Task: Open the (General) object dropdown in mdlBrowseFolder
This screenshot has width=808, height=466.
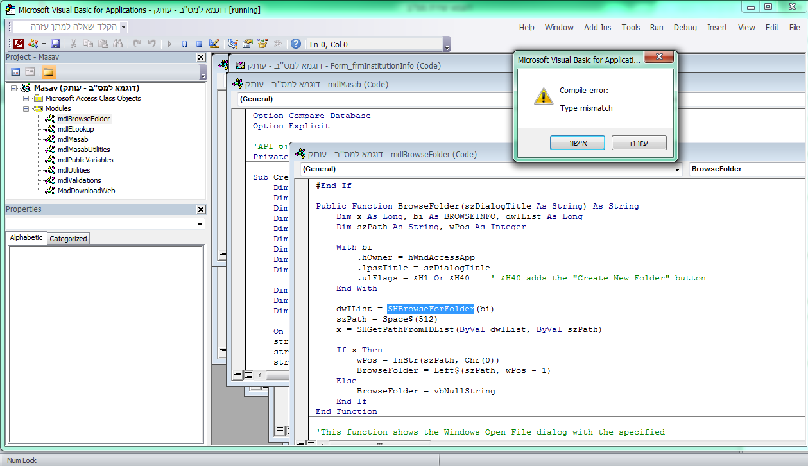Action: (x=678, y=169)
